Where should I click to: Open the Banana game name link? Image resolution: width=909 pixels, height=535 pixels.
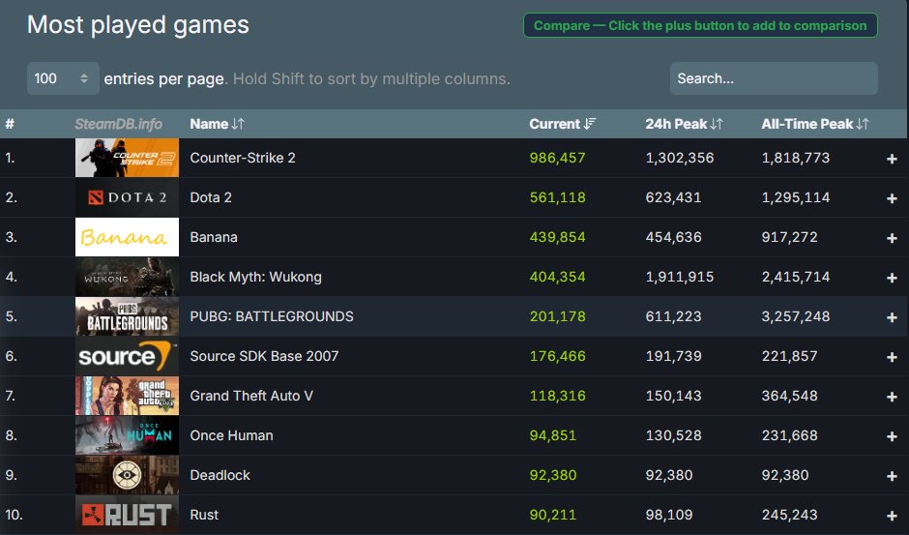pos(214,237)
